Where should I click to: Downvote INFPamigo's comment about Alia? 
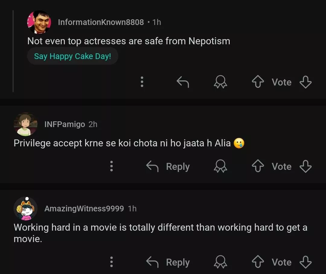[x=305, y=167]
